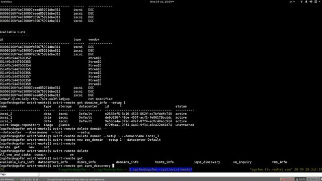Click the XtremIO vendor for LUN 8514f0c5447600355

(95, 69)
